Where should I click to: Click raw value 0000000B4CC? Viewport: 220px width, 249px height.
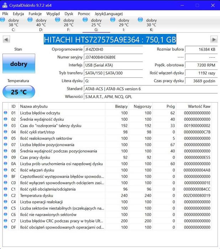coord(197,189)
